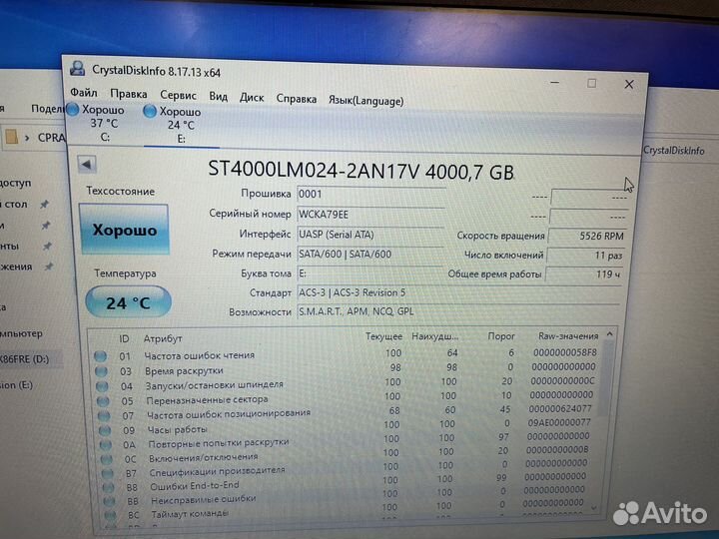This screenshot has width=719, height=539.
Task: Click status icon of attribute 0A
Action: point(106,444)
